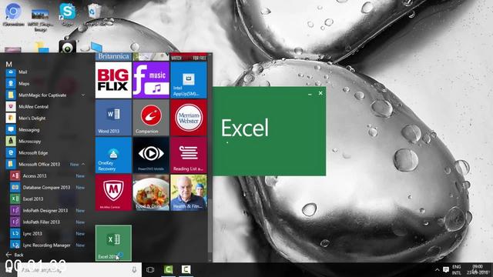Image resolution: width=493 pixels, height=277 pixels.
Task: Open the Recycle Bin on desktop
Action: click(94, 15)
